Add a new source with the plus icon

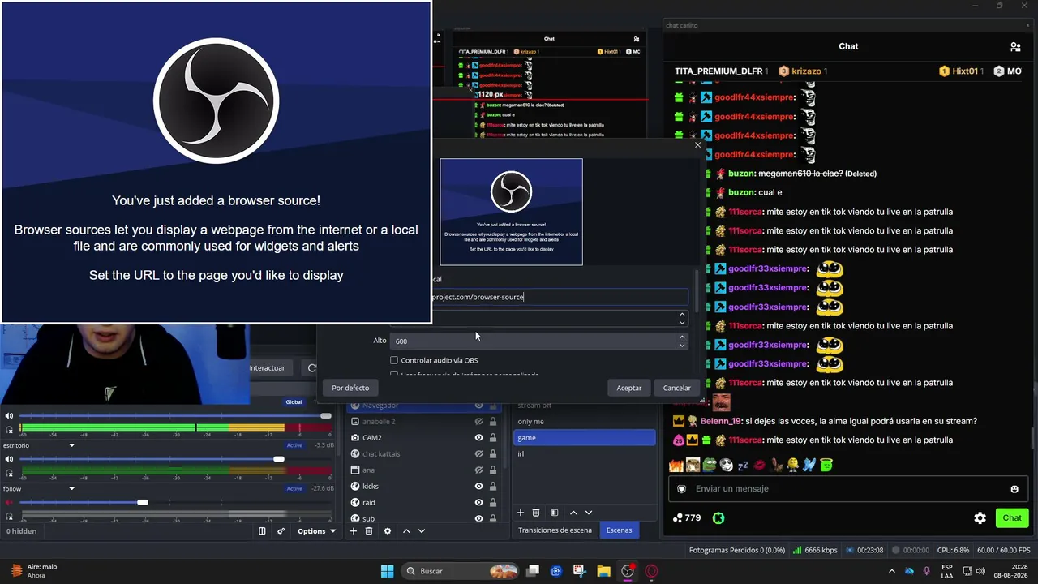pyautogui.click(x=354, y=531)
